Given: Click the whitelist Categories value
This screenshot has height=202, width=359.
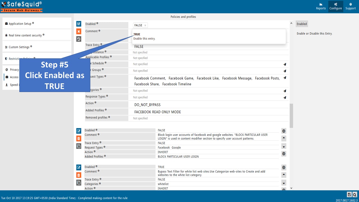Looking at the screenshot, I should 163,184.
